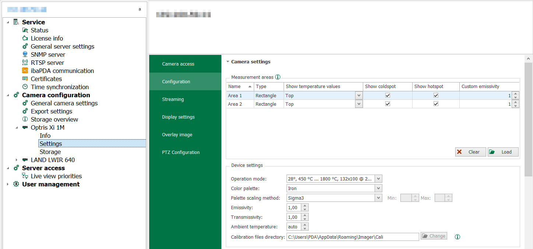Click the info icon next to Change button
533x249 pixels.
457,237
